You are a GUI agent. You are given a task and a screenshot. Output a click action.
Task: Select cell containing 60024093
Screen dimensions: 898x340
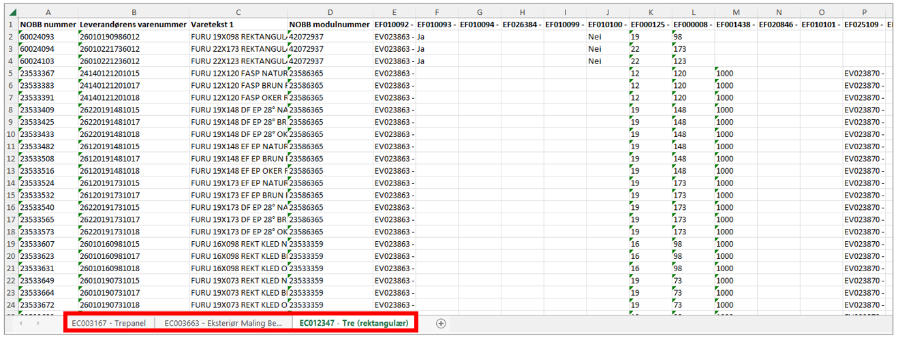(x=48, y=37)
